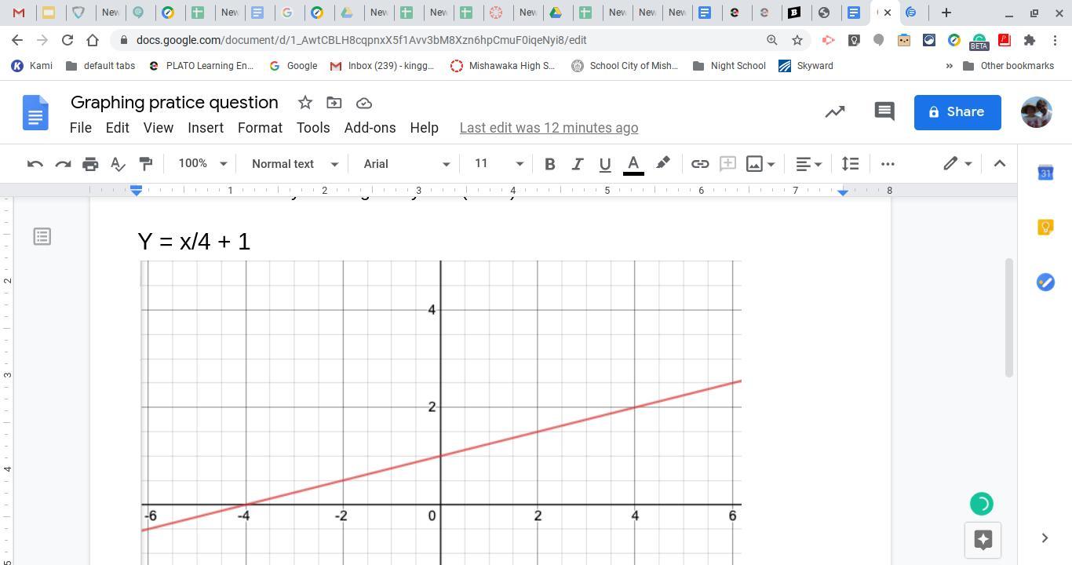Move the document to a folder
Viewport: 1072px width, 565px height.
[334, 103]
